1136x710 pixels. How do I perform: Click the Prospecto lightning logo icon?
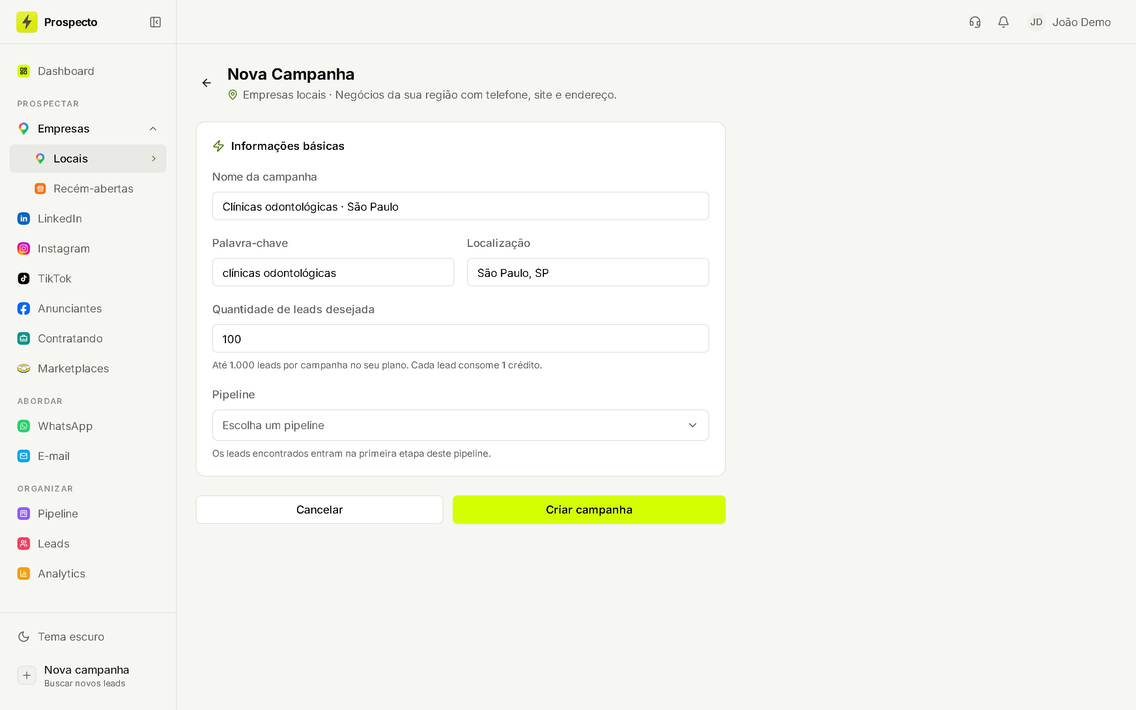tap(27, 22)
